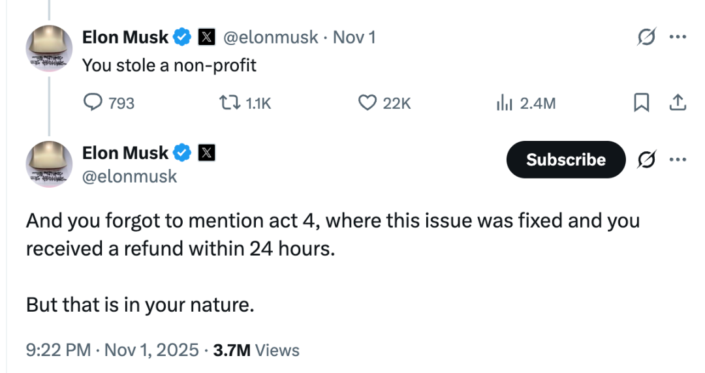This screenshot has height=373, width=705.
Task: Open view analytics showing 2.4M
Action: click(505, 102)
